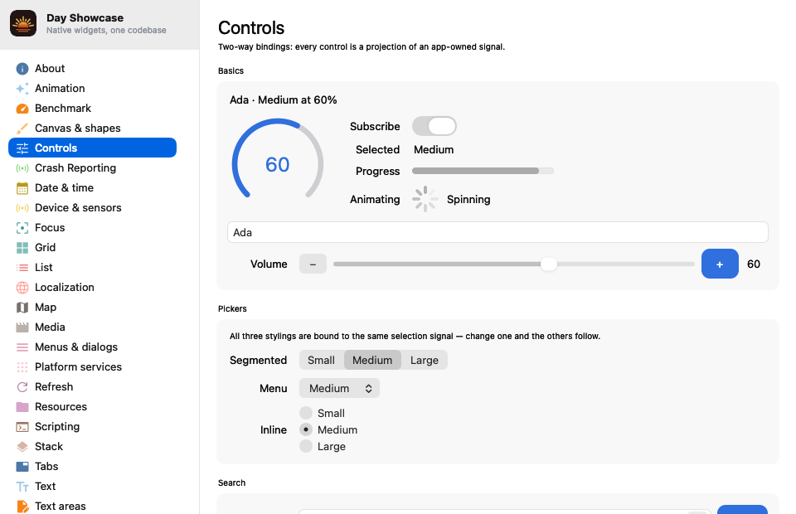Click the Device & sensors icon
The width and height of the screenshot is (796, 514).
(x=22, y=208)
